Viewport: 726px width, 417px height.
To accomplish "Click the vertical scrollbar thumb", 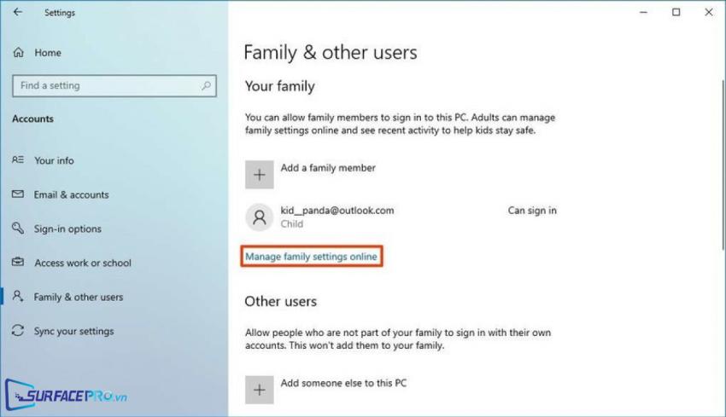I will 723,165.
